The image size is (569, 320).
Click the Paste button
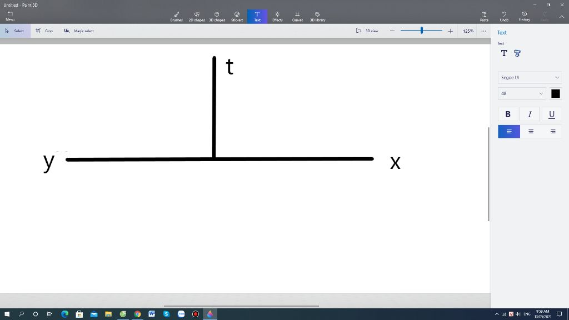click(x=484, y=17)
